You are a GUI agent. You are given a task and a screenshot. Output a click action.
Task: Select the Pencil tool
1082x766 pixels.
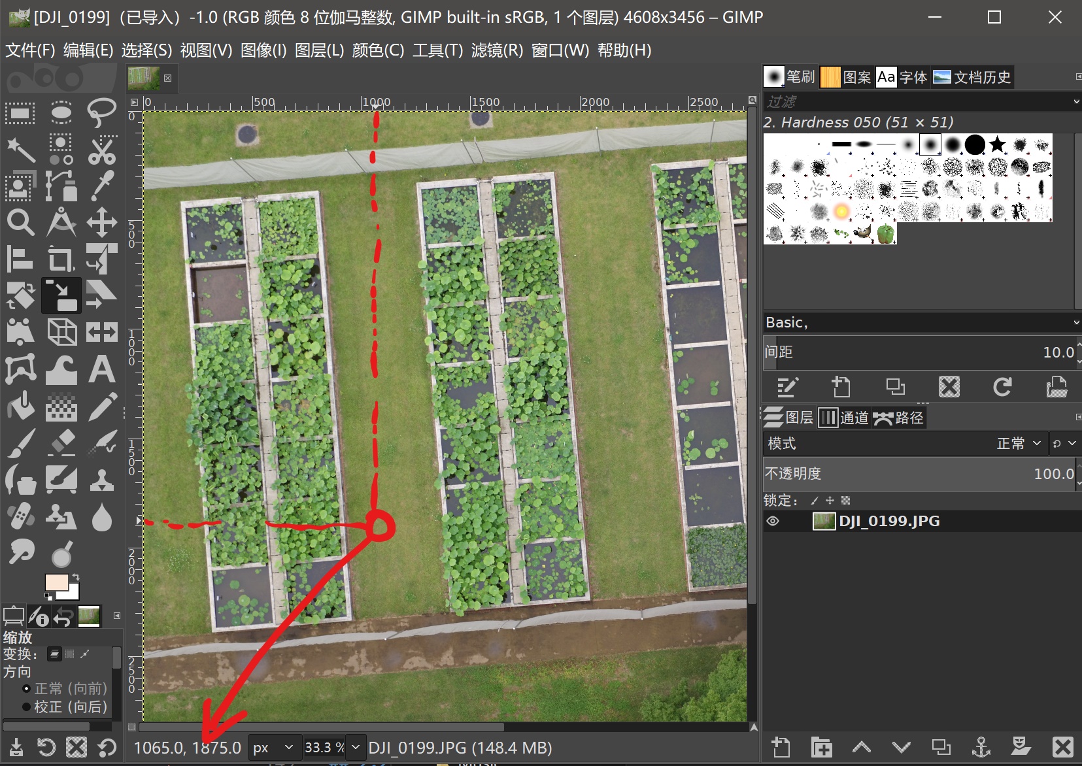[x=102, y=406]
